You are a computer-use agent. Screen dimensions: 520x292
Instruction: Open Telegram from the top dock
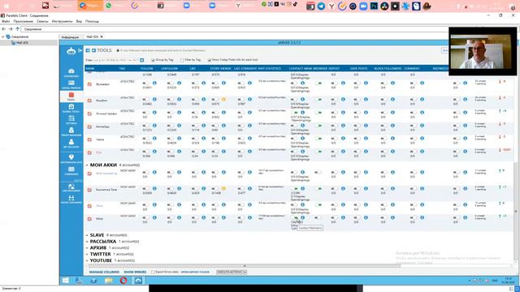tap(321, 6)
